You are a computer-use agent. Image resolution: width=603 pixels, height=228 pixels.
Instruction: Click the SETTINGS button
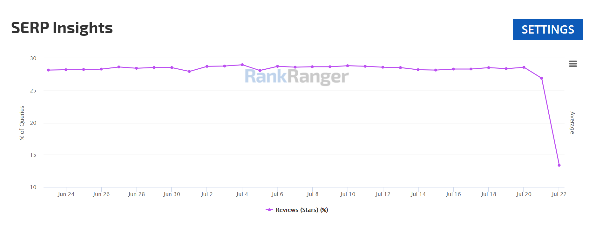[548, 29]
